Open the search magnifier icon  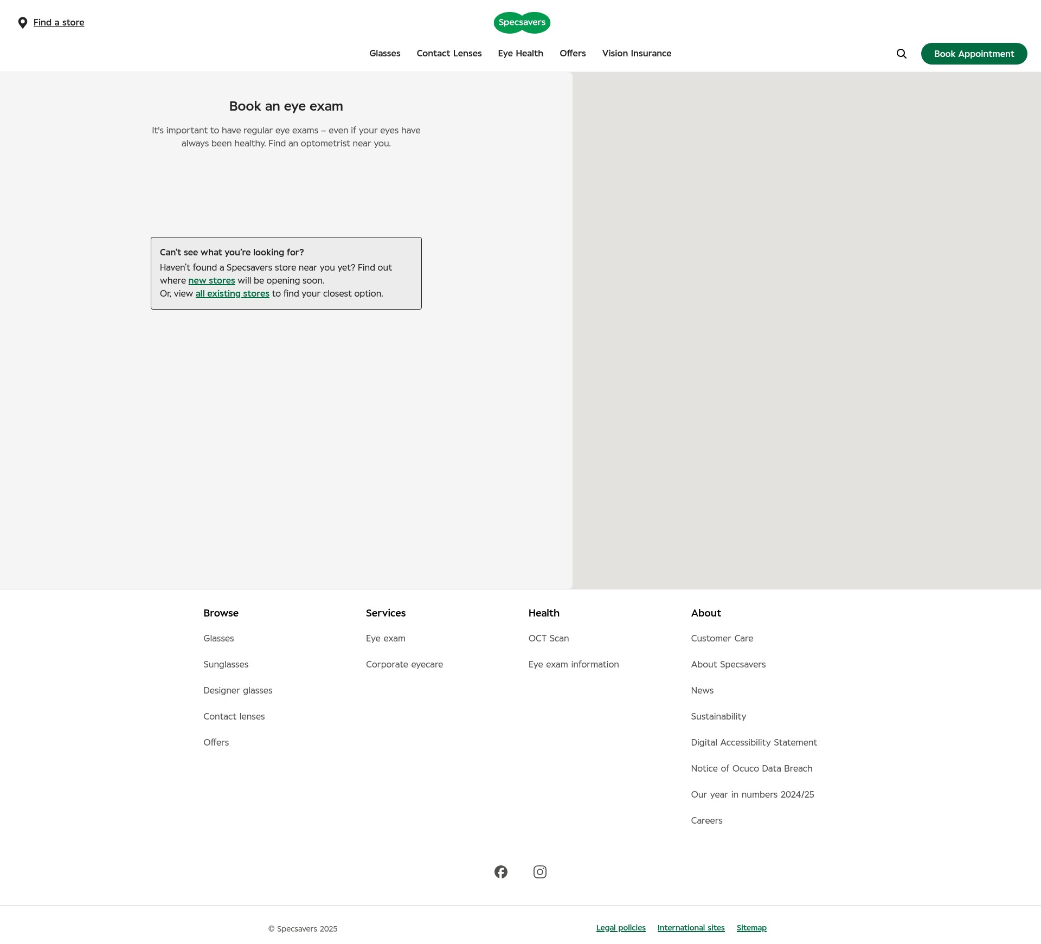tap(902, 54)
